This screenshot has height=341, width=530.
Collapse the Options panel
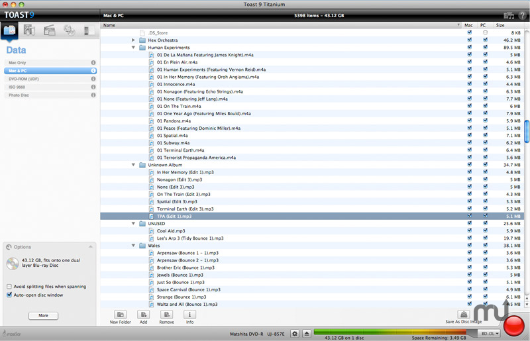[91, 247]
